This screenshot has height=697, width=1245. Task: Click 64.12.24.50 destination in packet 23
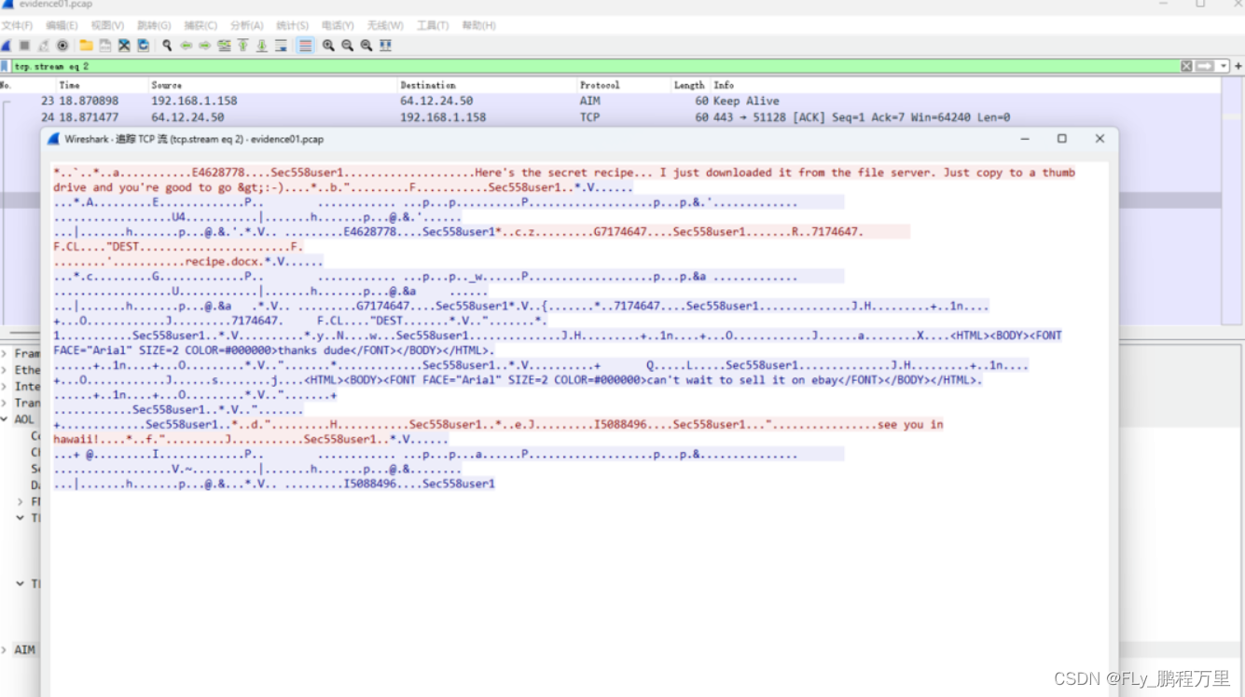click(x=436, y=101)
